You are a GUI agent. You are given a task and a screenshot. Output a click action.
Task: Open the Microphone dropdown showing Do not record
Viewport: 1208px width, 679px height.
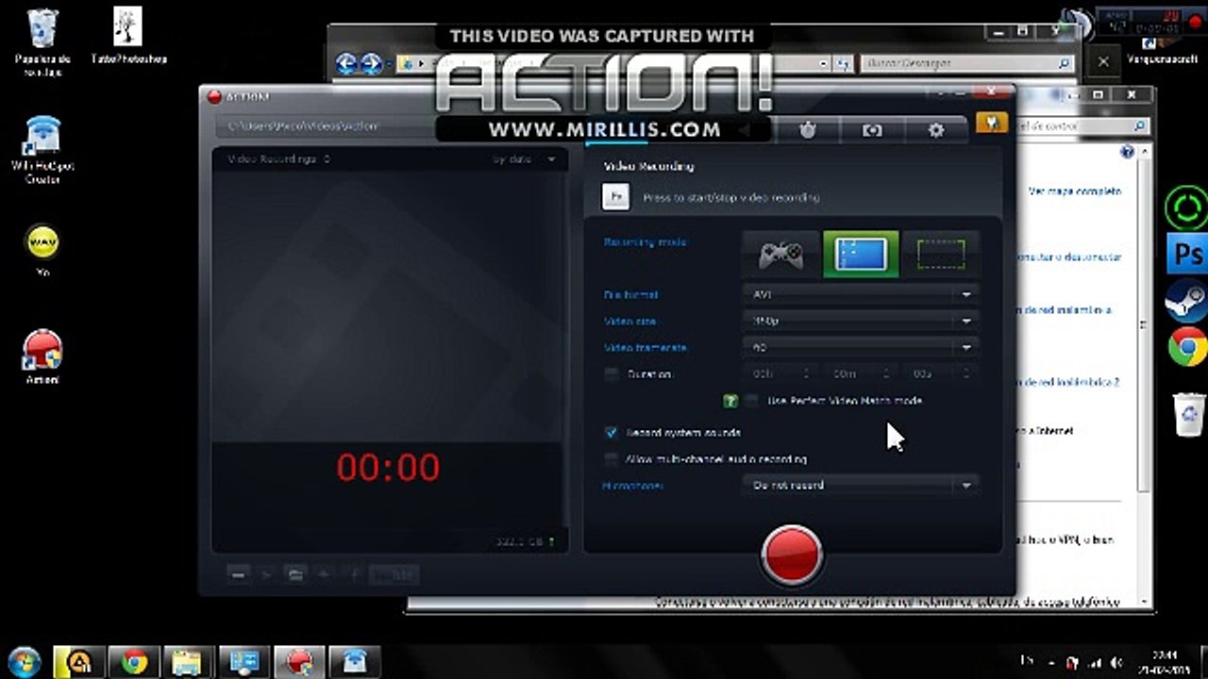861,485
